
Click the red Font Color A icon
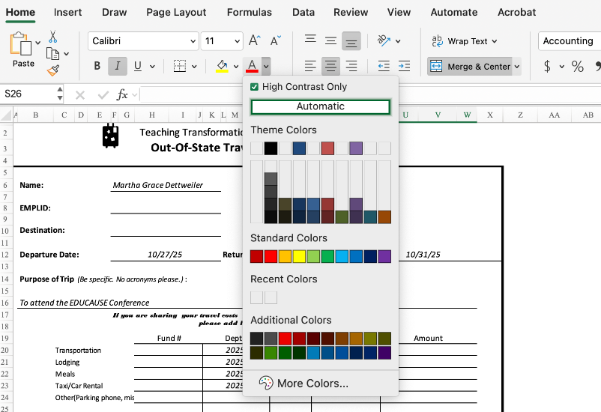tap(252, 66)
